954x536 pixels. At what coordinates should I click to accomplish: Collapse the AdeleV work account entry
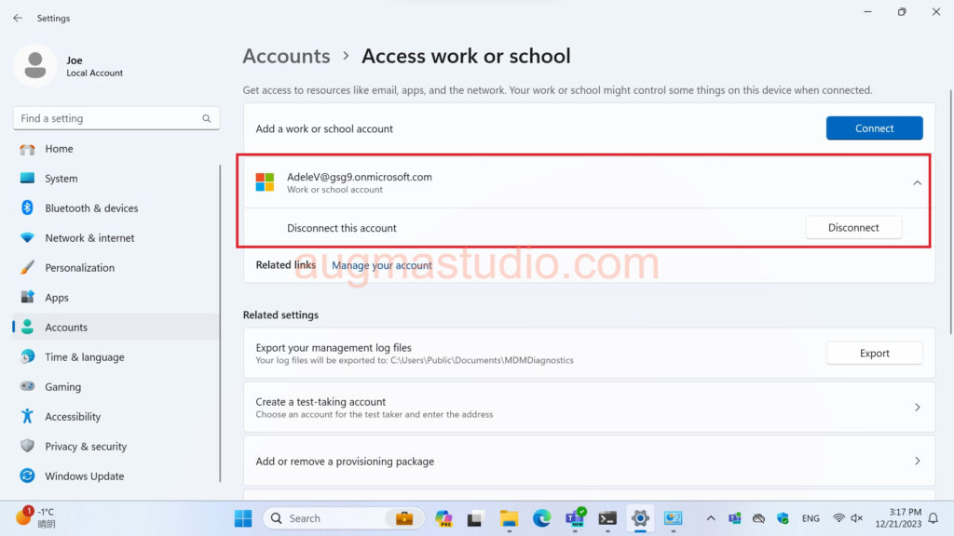(917, 183)
